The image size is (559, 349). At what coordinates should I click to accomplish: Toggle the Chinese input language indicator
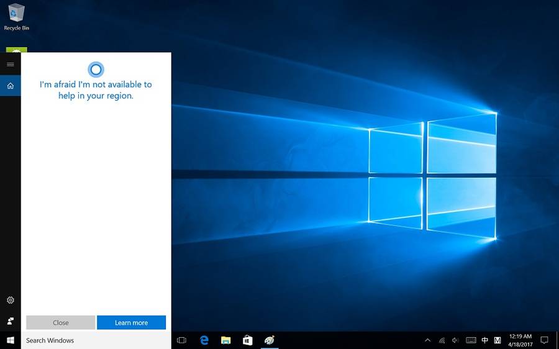point(485,340)
